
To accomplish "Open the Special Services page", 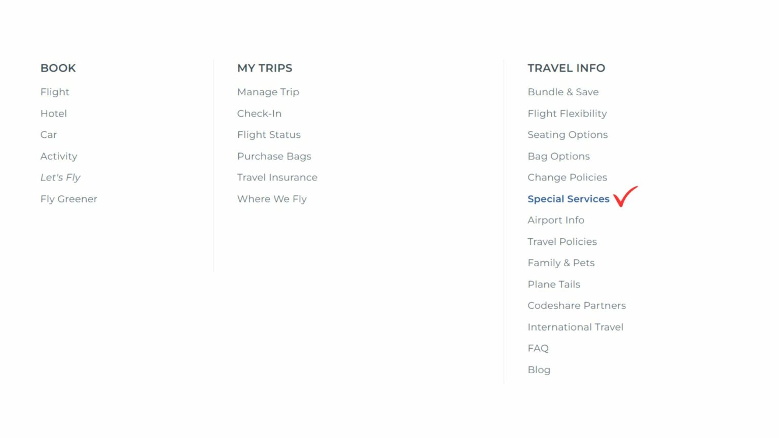I will tap(568, 199).
